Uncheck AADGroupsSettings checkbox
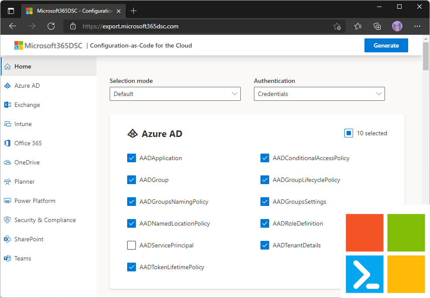This screenshot has width=430, height=298. click(x=265, y=202)
